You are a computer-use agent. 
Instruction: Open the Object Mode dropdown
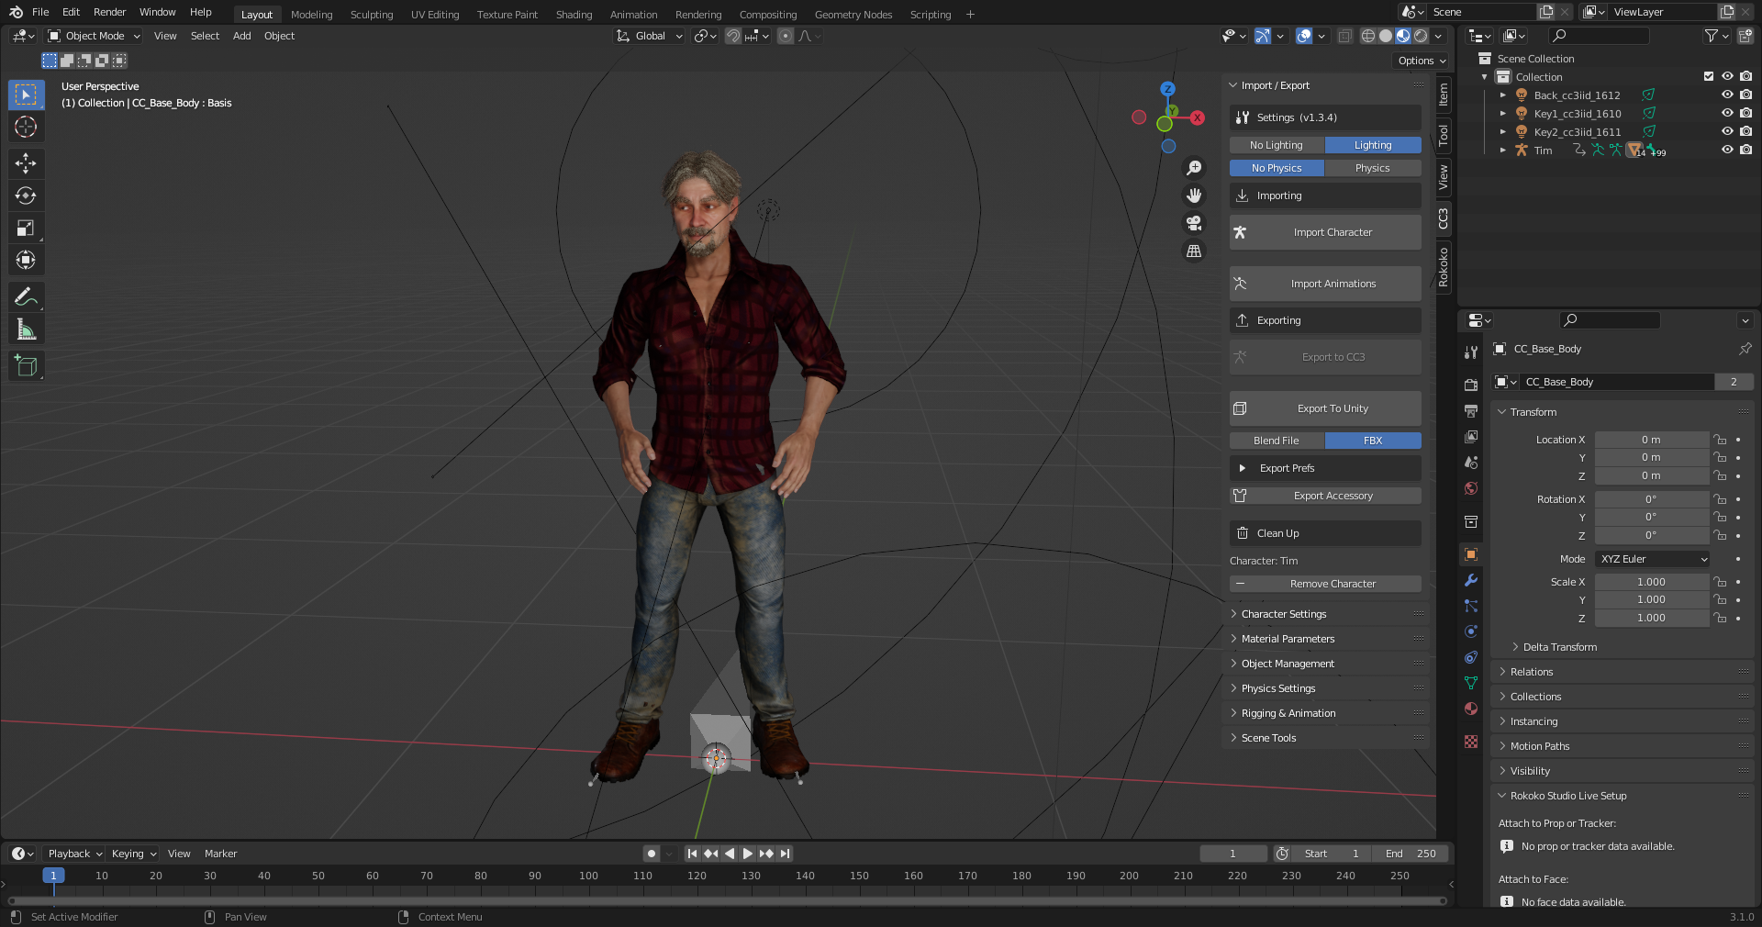[95, 36]
